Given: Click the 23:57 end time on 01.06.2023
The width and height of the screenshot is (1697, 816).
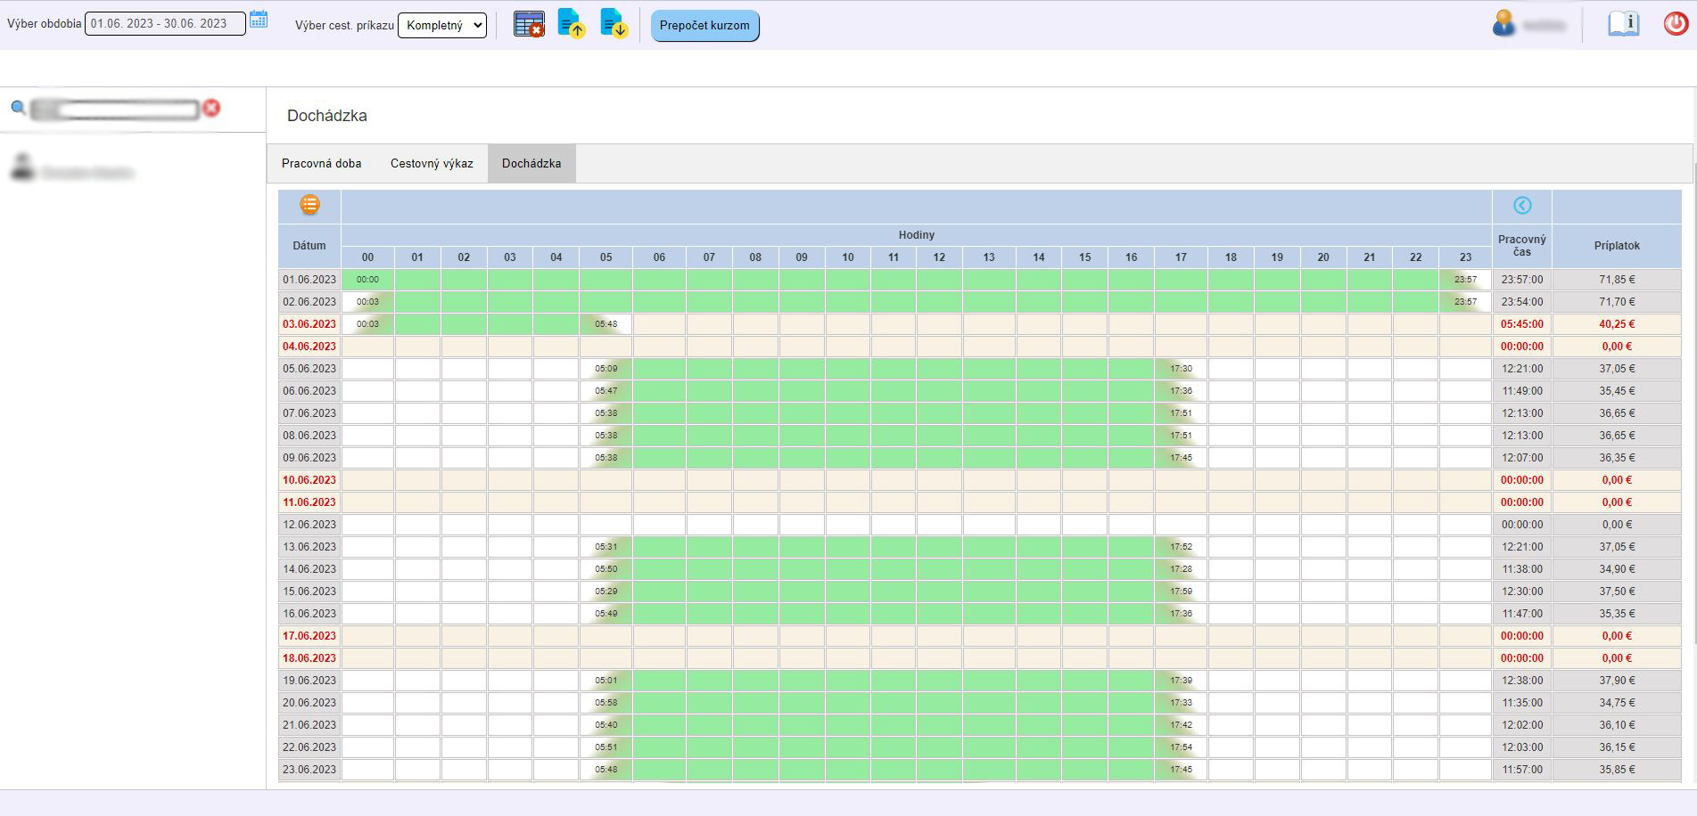Looking at the screenshot, I should [1465, 280].
